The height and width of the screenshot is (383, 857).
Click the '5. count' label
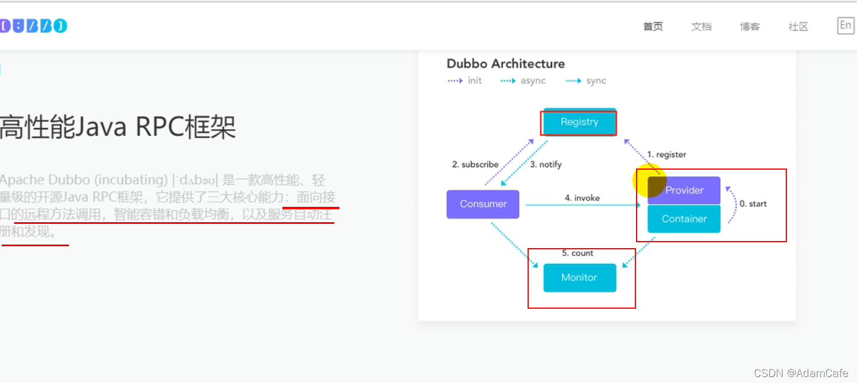(x=578, y=253)
